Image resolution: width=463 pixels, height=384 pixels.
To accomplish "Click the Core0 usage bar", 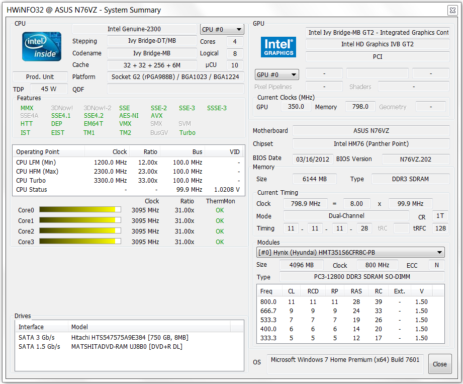I will (x=80, y=210).
